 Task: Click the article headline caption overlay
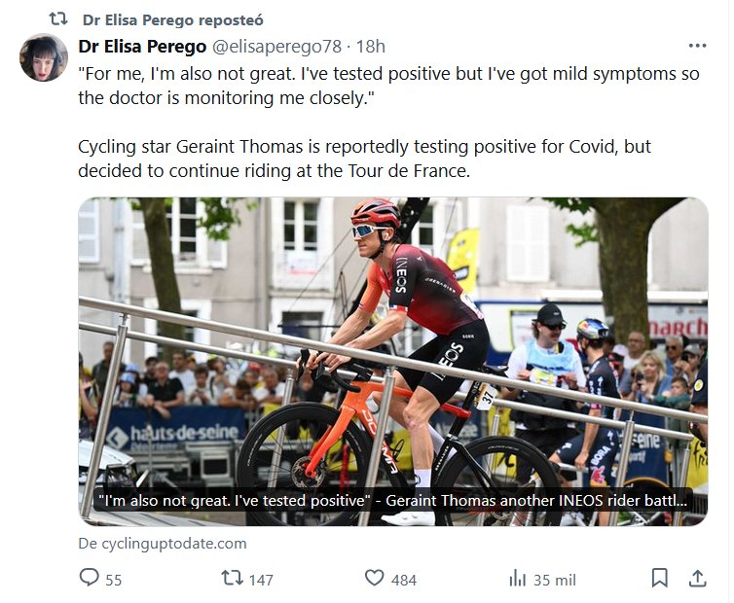pyautogui.click(x=392, y=504)
